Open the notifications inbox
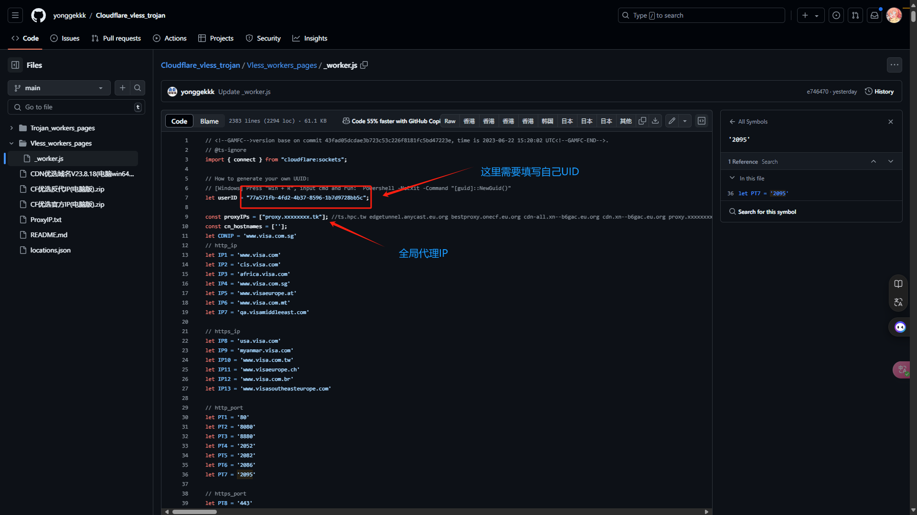917x515 pixels. 874,15
